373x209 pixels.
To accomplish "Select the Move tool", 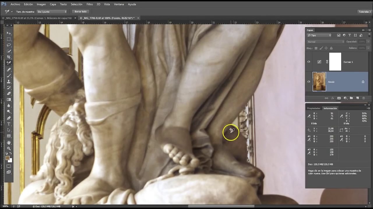I will click(x=9, y=33).
